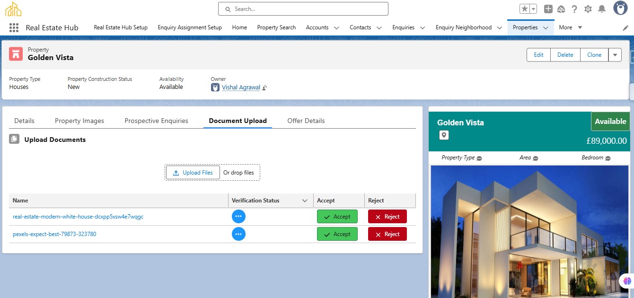Click the Help question mark icon

click(574, 9)
